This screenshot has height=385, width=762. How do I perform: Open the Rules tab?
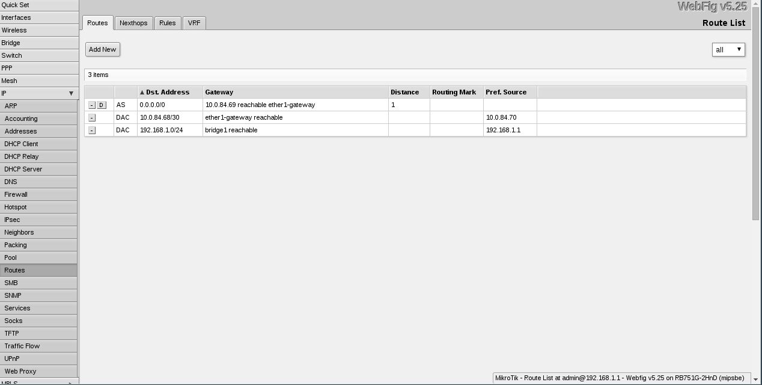click(x=167, y=23)
